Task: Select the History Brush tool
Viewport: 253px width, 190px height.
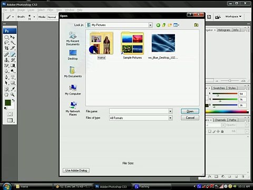Action: coord(13,60)
